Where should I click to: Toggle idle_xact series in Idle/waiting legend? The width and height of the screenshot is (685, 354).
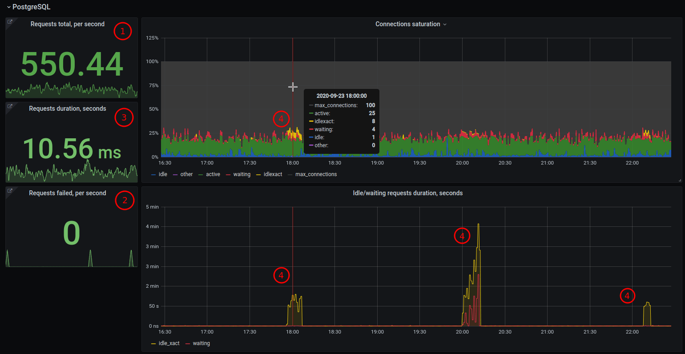pos(169,343)
